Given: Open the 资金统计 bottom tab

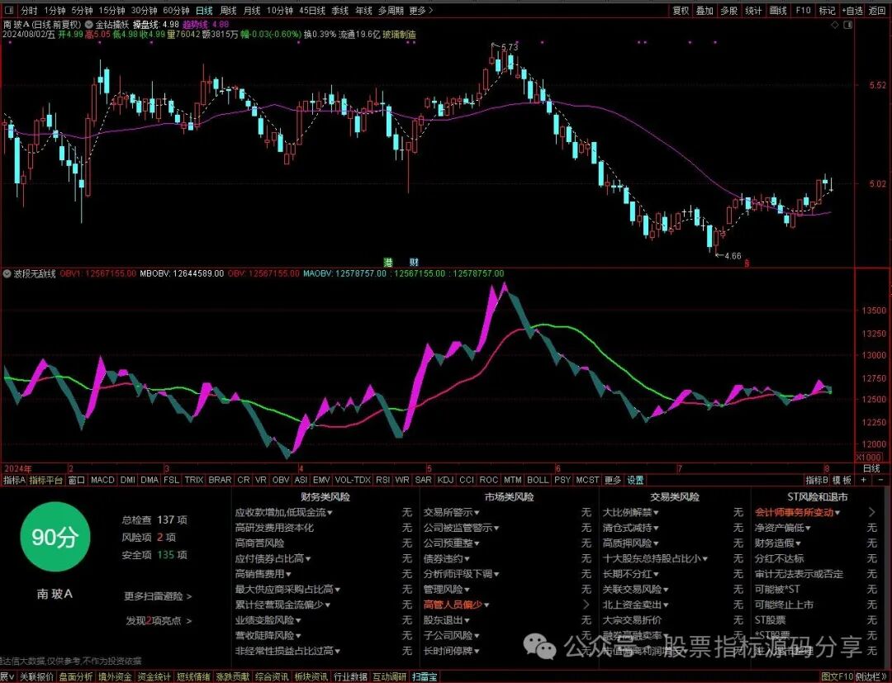Looking at the screenshot, I should pos(154,677).
